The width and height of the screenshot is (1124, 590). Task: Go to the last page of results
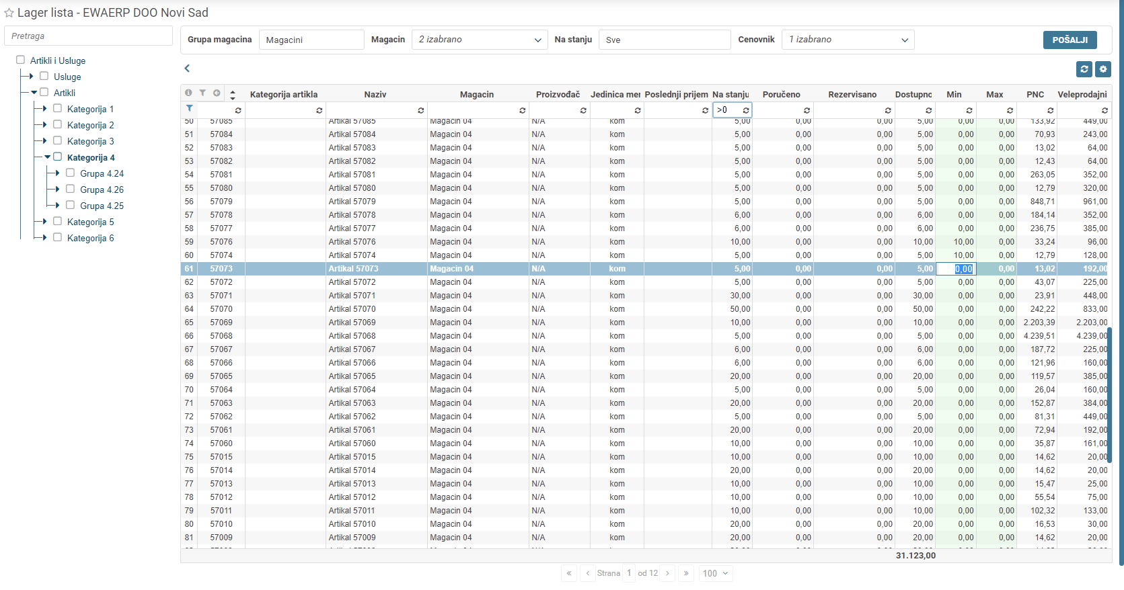[686, 573]
